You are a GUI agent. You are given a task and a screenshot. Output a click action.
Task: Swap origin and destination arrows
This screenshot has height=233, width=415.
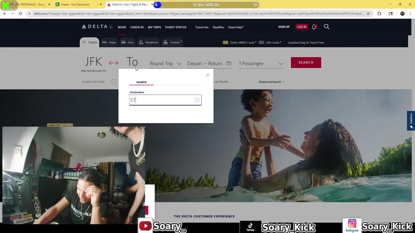113,63
